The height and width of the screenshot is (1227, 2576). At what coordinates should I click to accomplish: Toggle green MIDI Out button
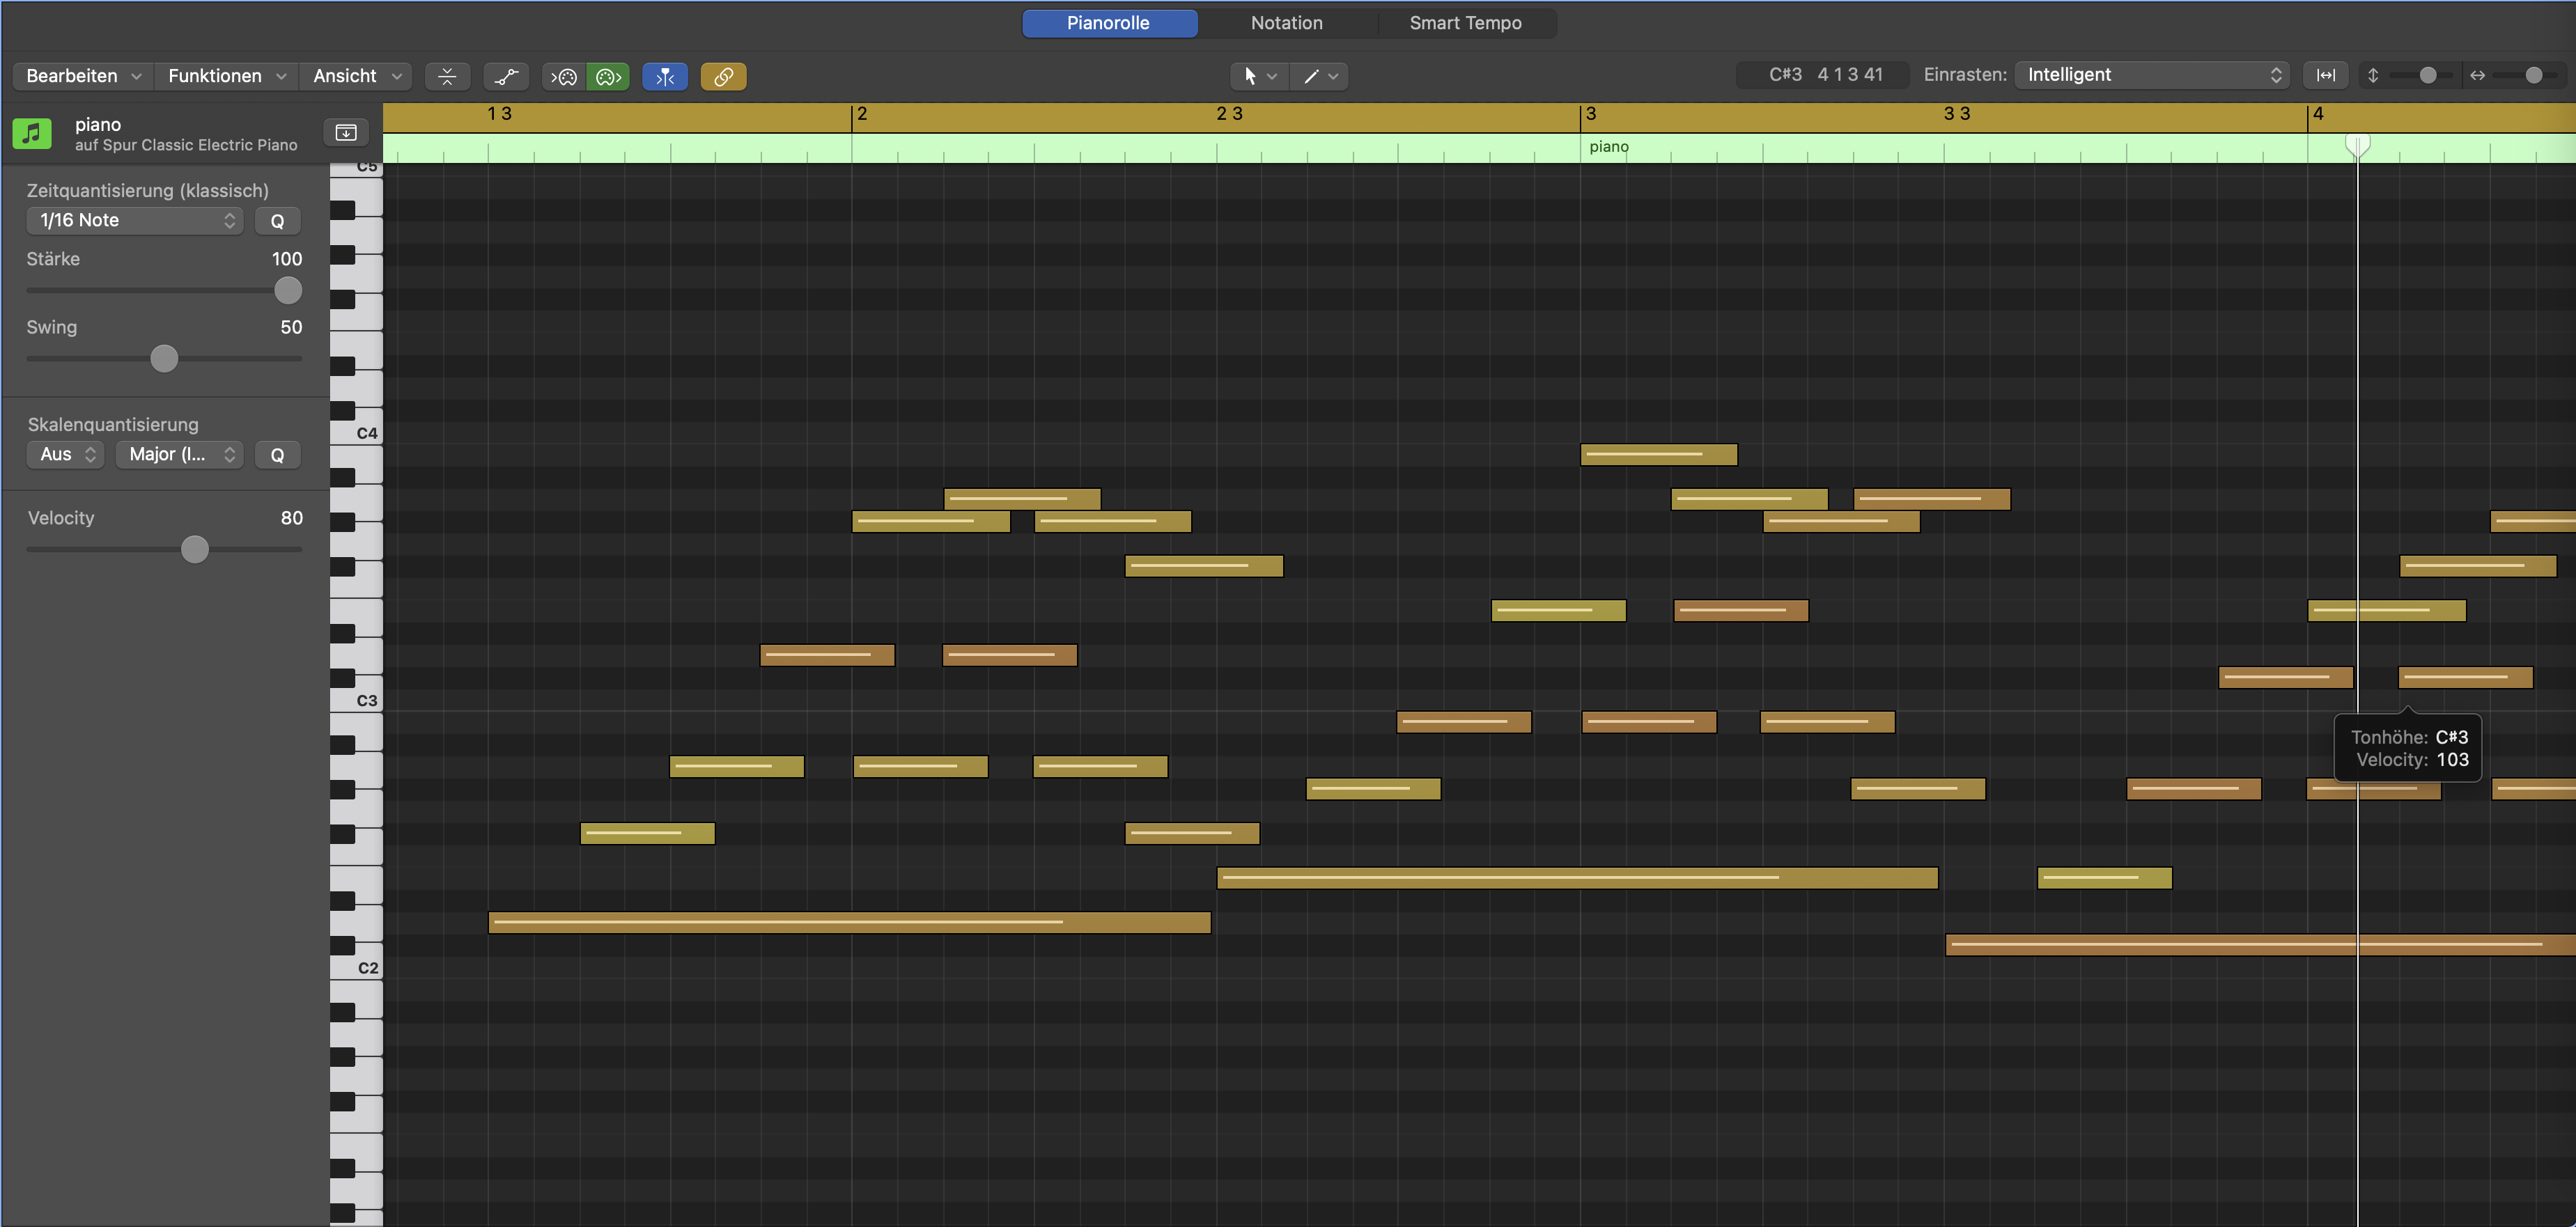(x=608, y=76)
